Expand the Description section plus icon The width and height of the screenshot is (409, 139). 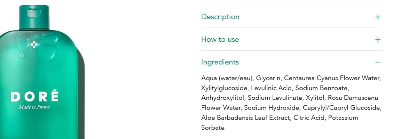[x=378, y=17]
